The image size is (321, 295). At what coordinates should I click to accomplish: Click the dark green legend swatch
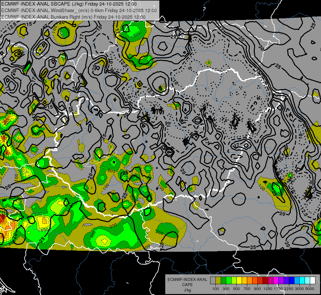click(223, 280)
